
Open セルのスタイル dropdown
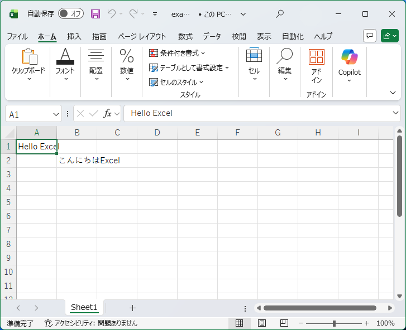(176, 82)
